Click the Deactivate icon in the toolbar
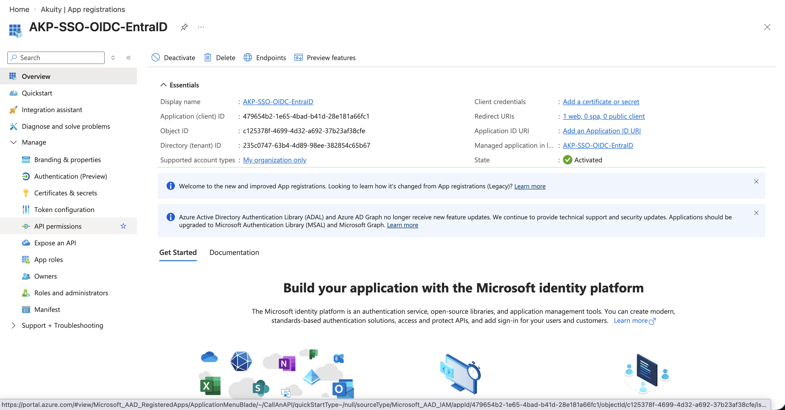785x410 pixels. click(x=155, y=57)
